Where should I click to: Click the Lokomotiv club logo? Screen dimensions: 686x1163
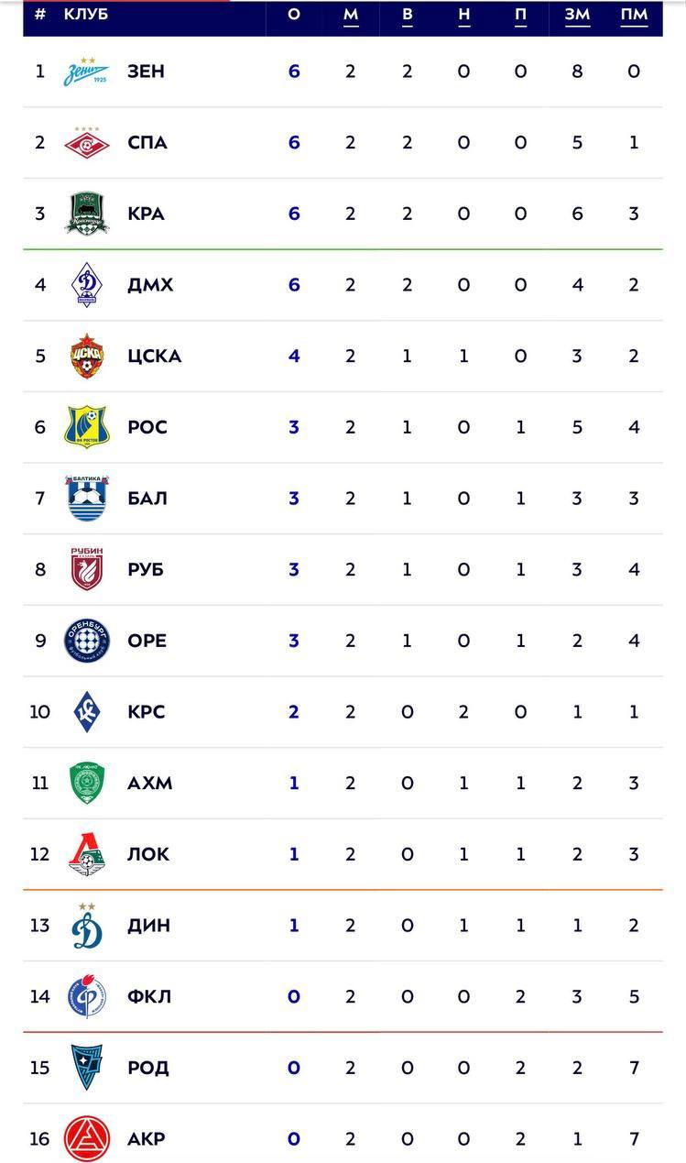[x=86, y=854]
